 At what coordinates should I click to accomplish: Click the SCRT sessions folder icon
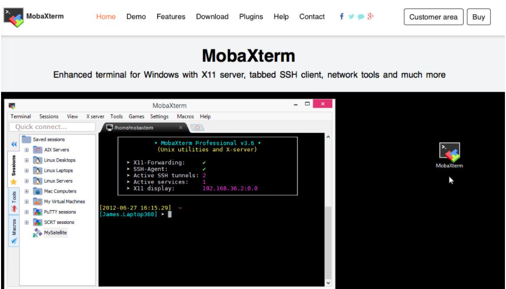(38, 222)
